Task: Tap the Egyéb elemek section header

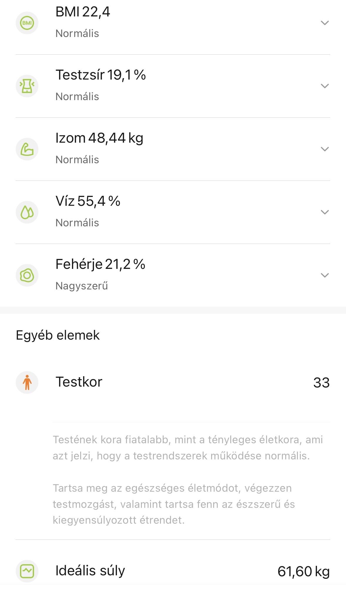Action: click(58, 335)
